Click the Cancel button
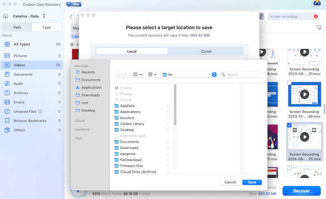 [x=230, y=182]
